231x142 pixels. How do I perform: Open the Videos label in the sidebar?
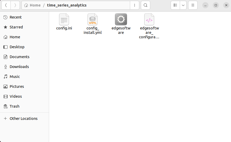tap(16, 96)
